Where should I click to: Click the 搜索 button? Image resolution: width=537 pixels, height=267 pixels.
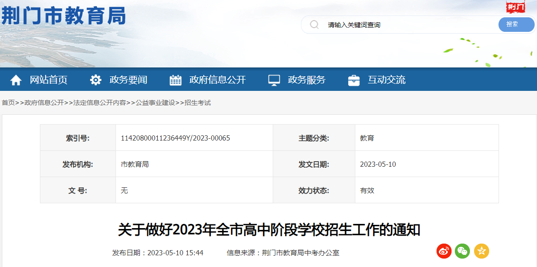pyautogui.click(x=516, y=25)
